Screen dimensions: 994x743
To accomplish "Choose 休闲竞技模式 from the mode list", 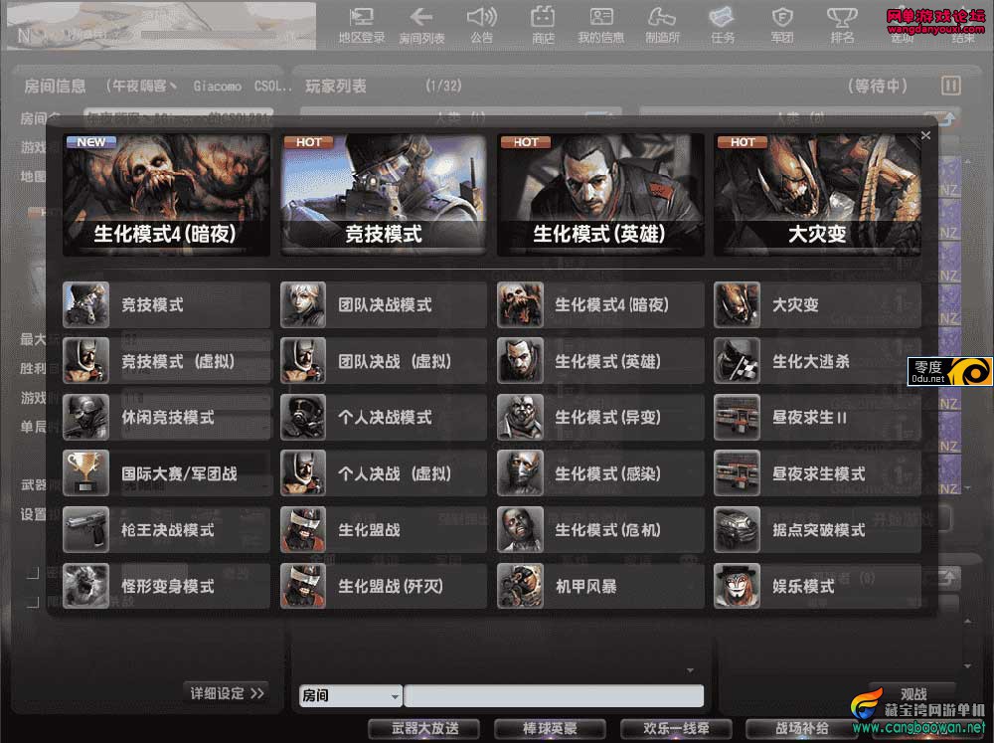I will 166,417.
